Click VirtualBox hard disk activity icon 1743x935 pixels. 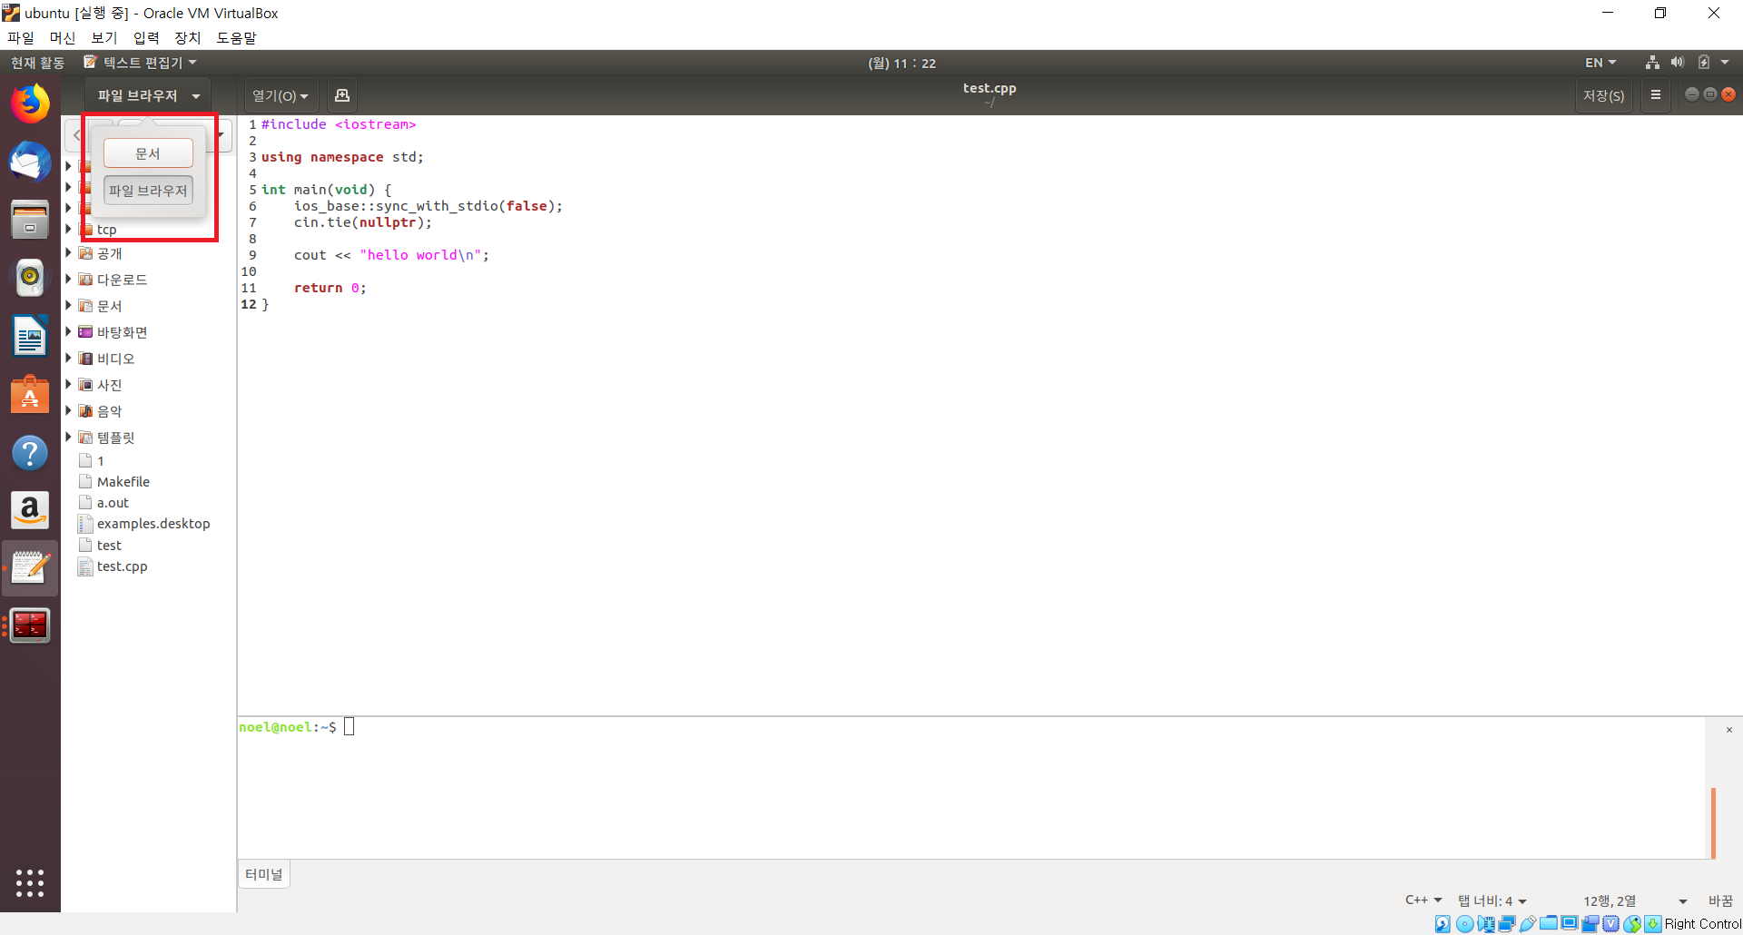(1443, 924)
